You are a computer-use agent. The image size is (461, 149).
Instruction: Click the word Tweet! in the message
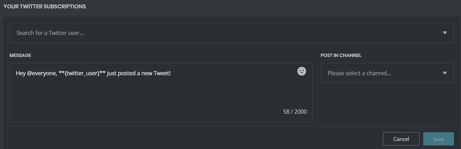click(x=161, y=73)
